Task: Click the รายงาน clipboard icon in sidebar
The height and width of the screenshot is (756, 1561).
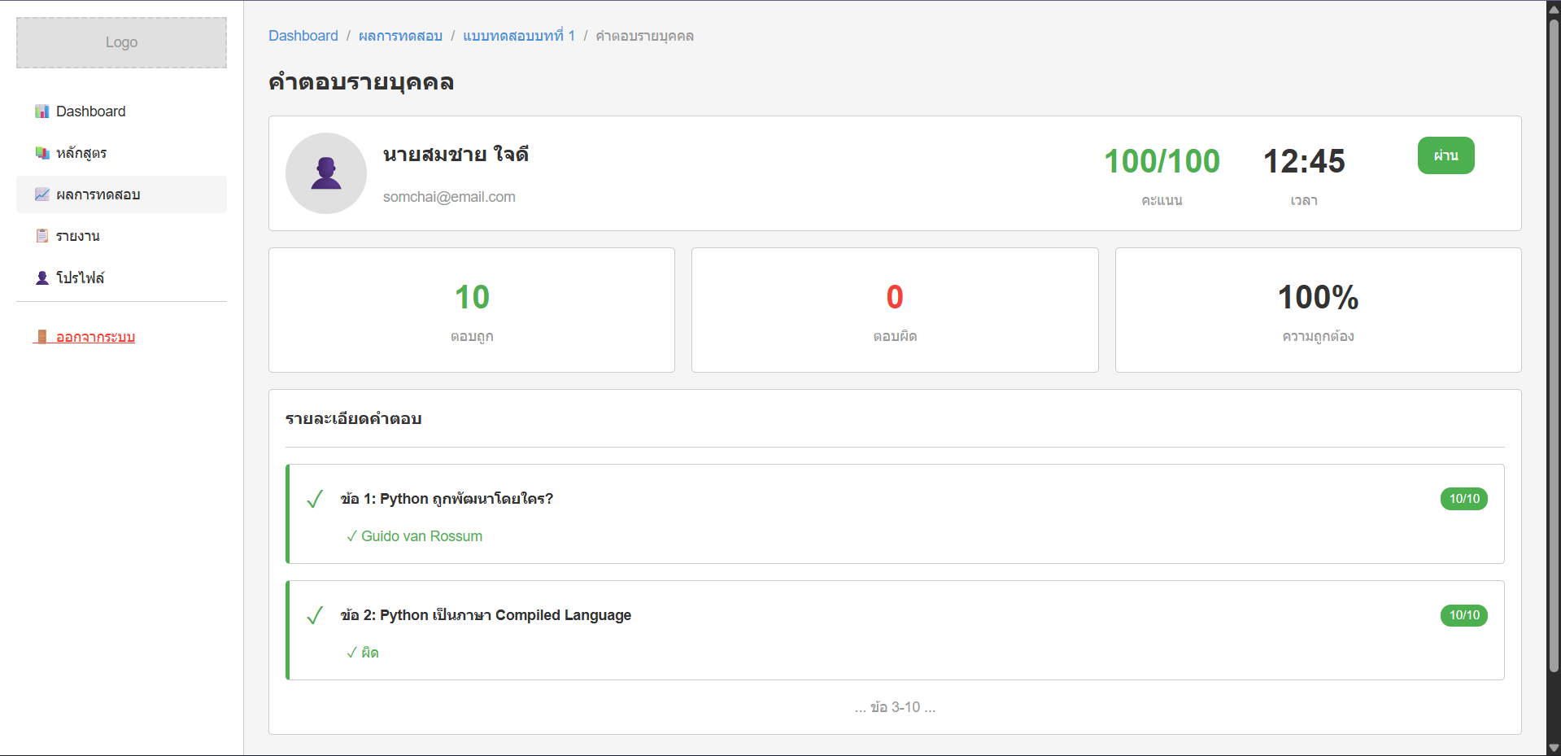Action: point(42,236)
